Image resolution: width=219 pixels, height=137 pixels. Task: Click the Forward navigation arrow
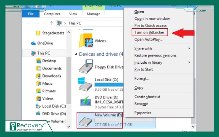pos(37,23)
